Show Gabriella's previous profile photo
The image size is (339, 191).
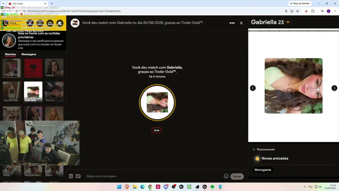click(x=253, y=88)
